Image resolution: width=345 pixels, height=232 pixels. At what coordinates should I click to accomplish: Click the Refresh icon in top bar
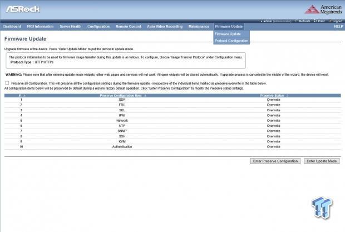[296, 21]
